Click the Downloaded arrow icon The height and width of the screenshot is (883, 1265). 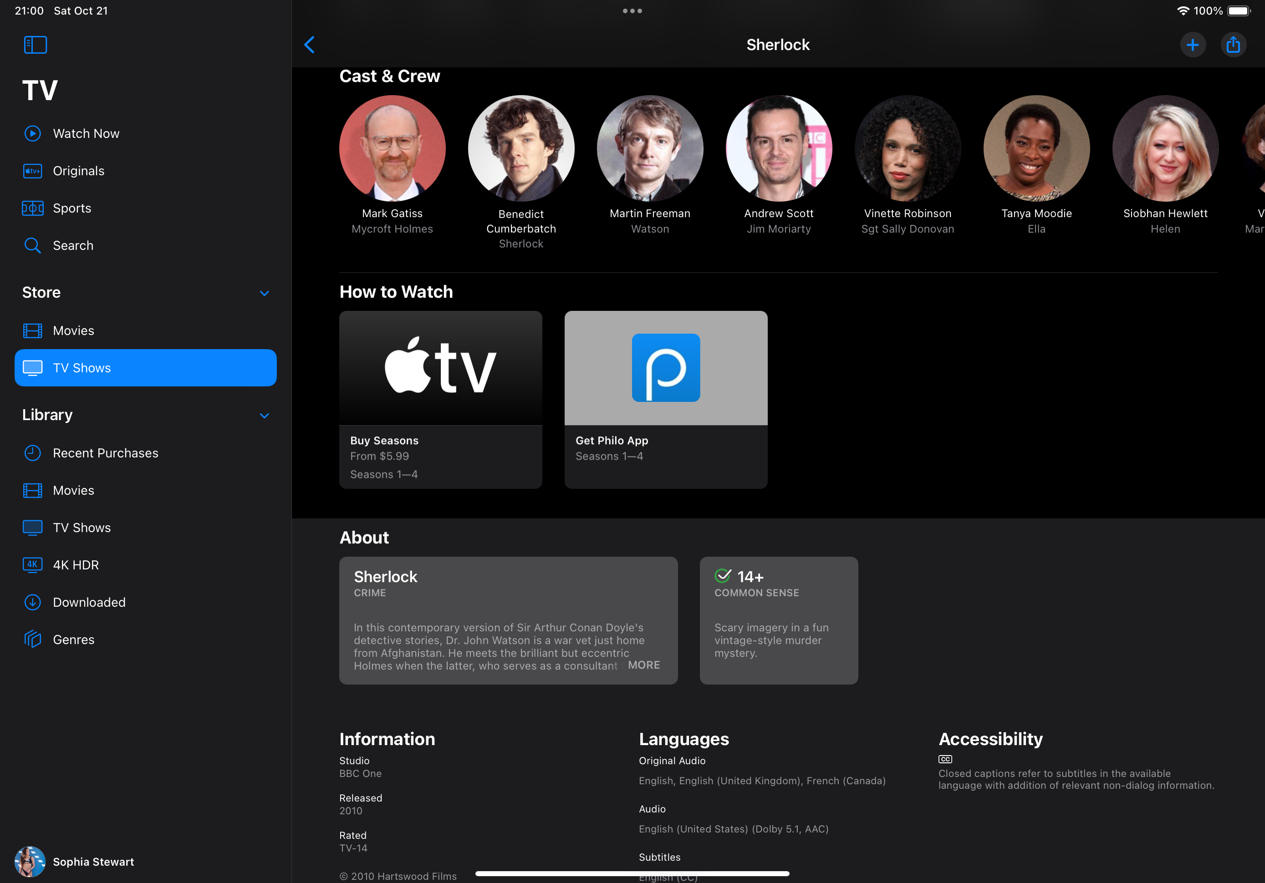click(x=32, y=602)
